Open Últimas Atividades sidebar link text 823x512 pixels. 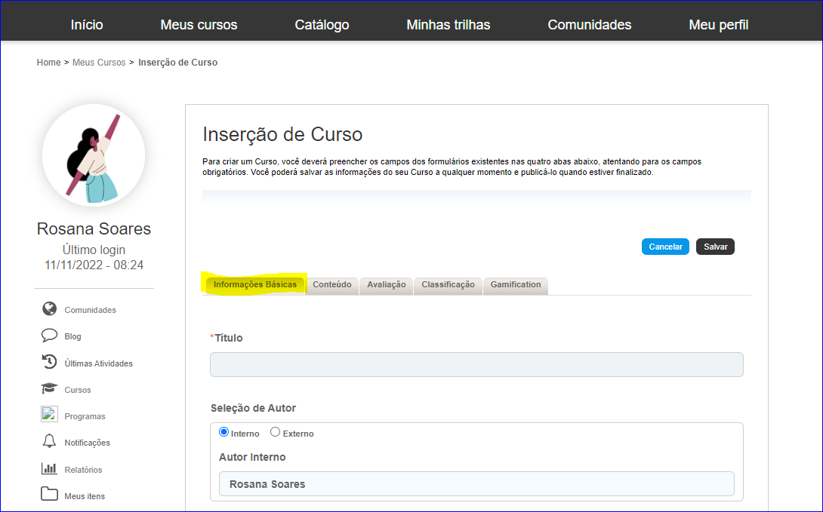click(99, 363)
